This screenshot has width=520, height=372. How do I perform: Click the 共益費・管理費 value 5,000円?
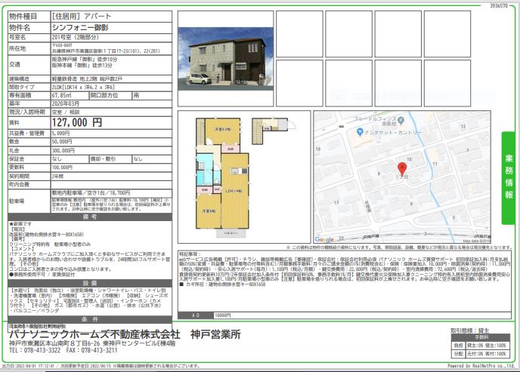(60, 134)
